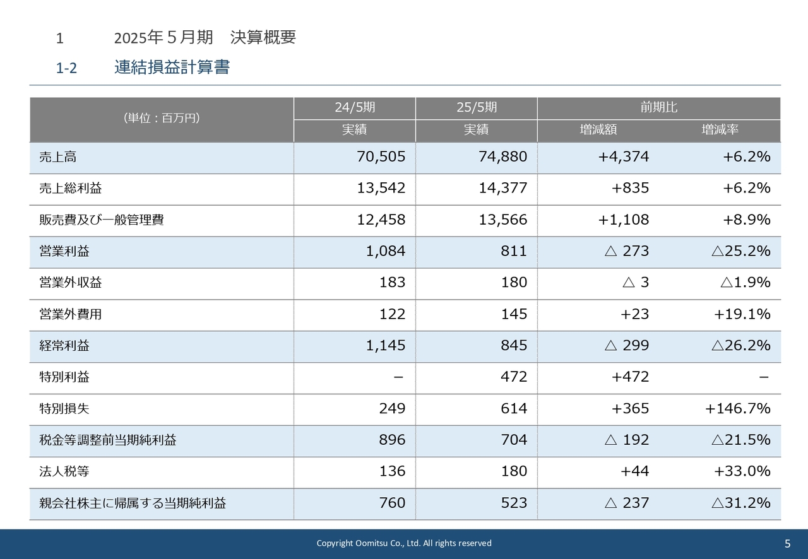This screenshot has height=559, width=808.
Task: Click the value '△ 299'
Action: [x=627, y=345]
